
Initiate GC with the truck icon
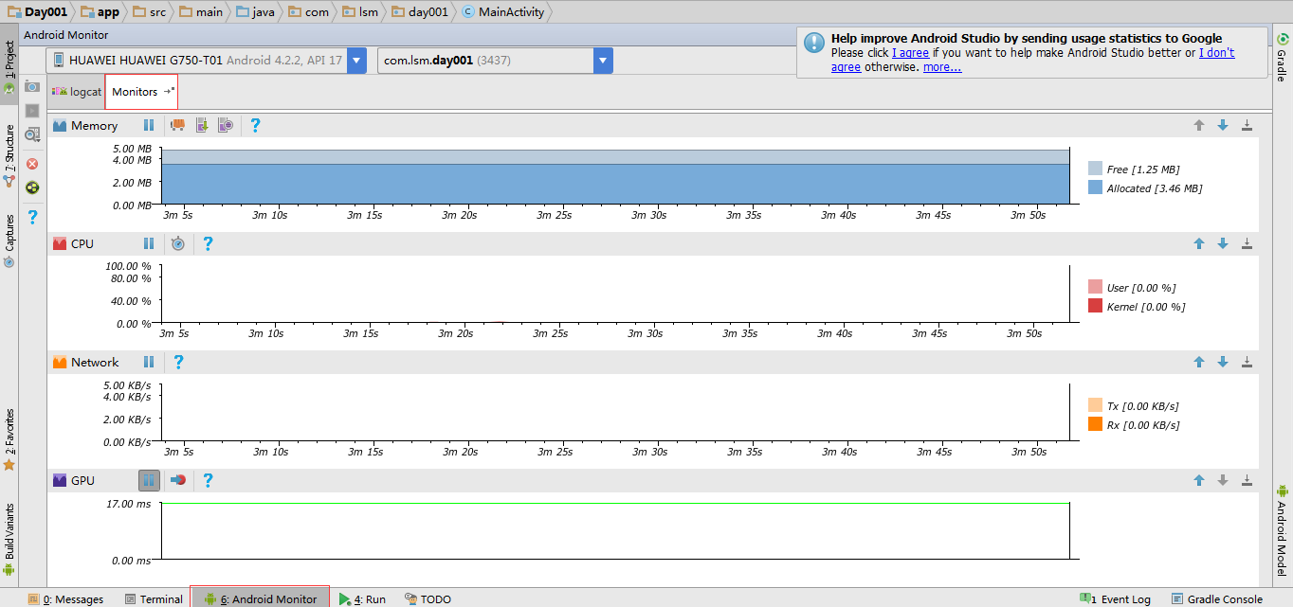[177, 125]
